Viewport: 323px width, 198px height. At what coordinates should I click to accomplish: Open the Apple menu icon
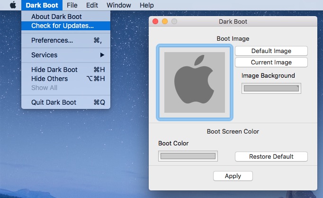pos(13,5)
